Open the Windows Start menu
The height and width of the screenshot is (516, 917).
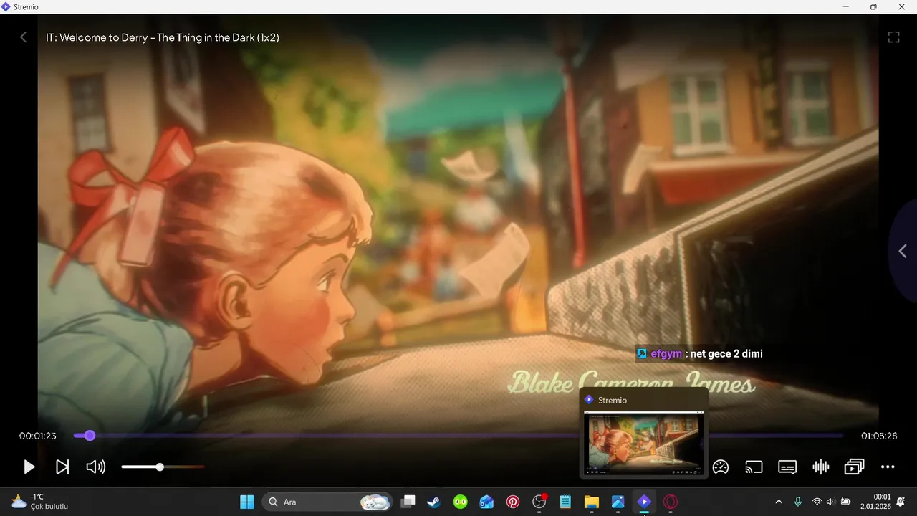(246, 502)
